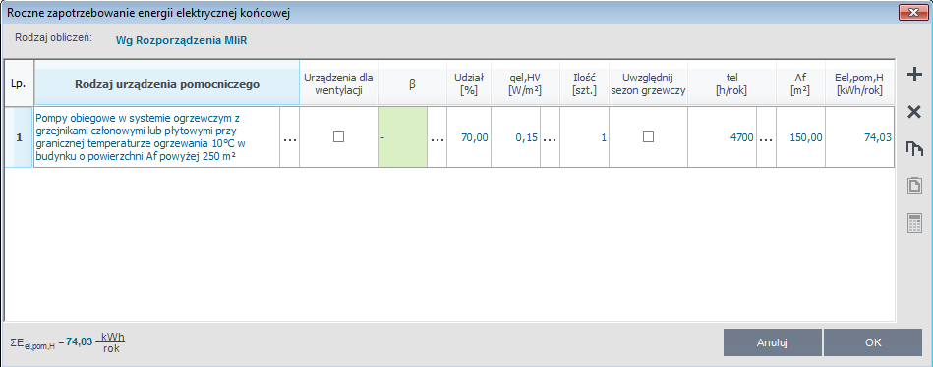The width and height of the screenshot is (933, 367).
Task: Enable the 'Uwzględnij sezon grzewczy' checkbox
Action: (648, 137)
